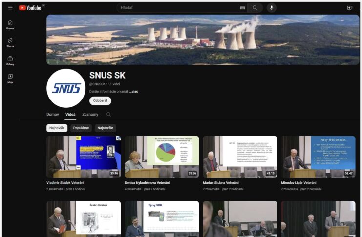
Task: Open Domov in the left sidebar
Action: coord(10,25)
